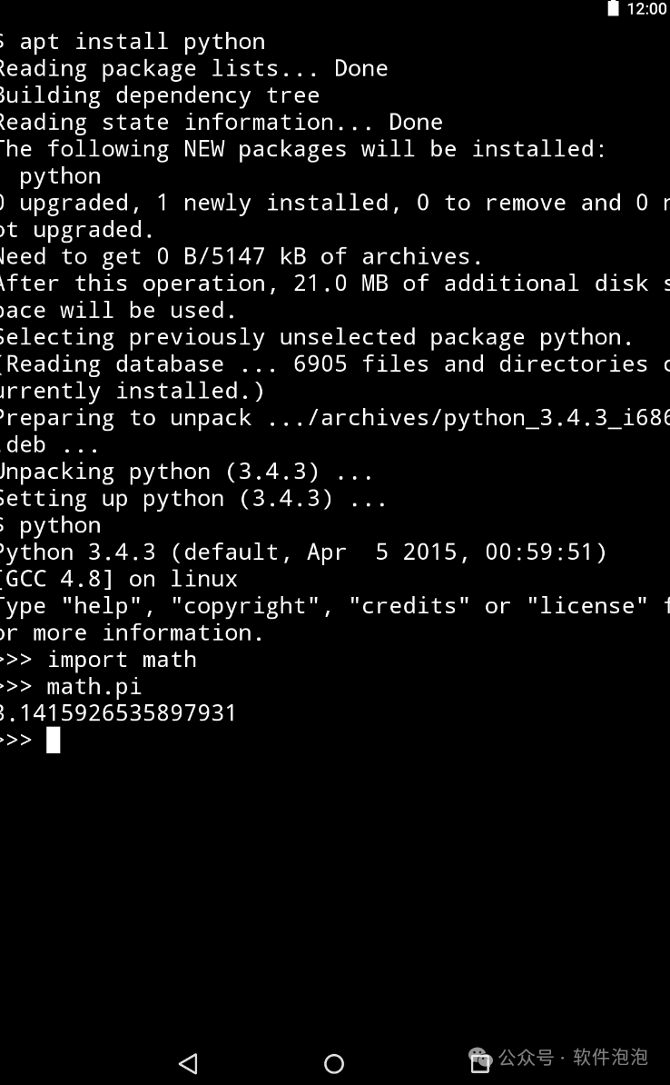The image size is (670, 1085).
Task: Tap the battery icon in status bar
Action: (613, 8)
